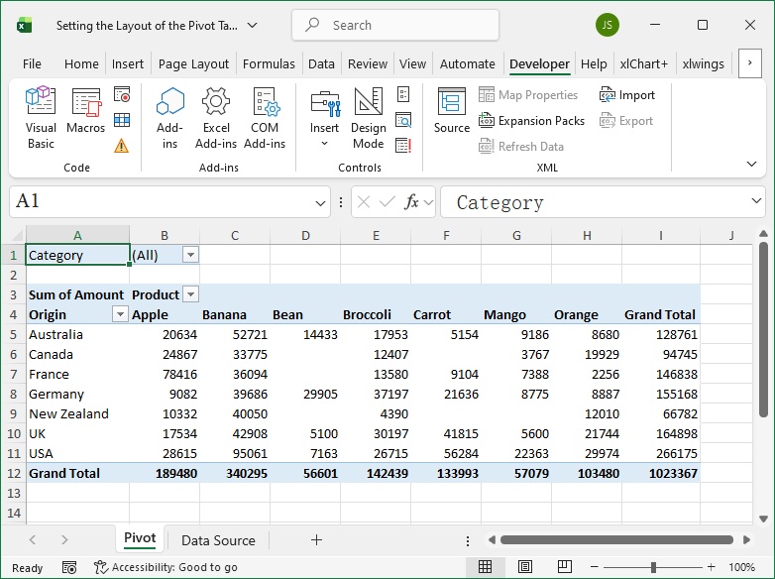The width and height of the screenshot is (775, 579).
Task: Zoom in with the plus button
Action: pyautogui.click(x=712, y=567)
